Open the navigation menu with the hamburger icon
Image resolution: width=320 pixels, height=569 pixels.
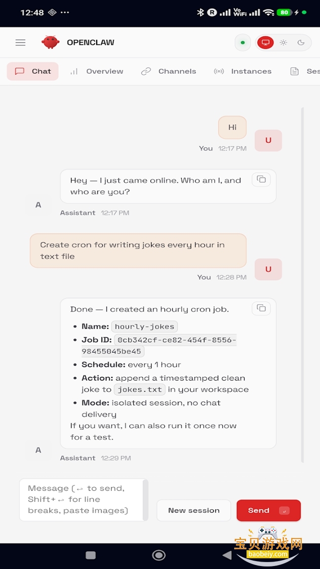click(x=20, y=42)
